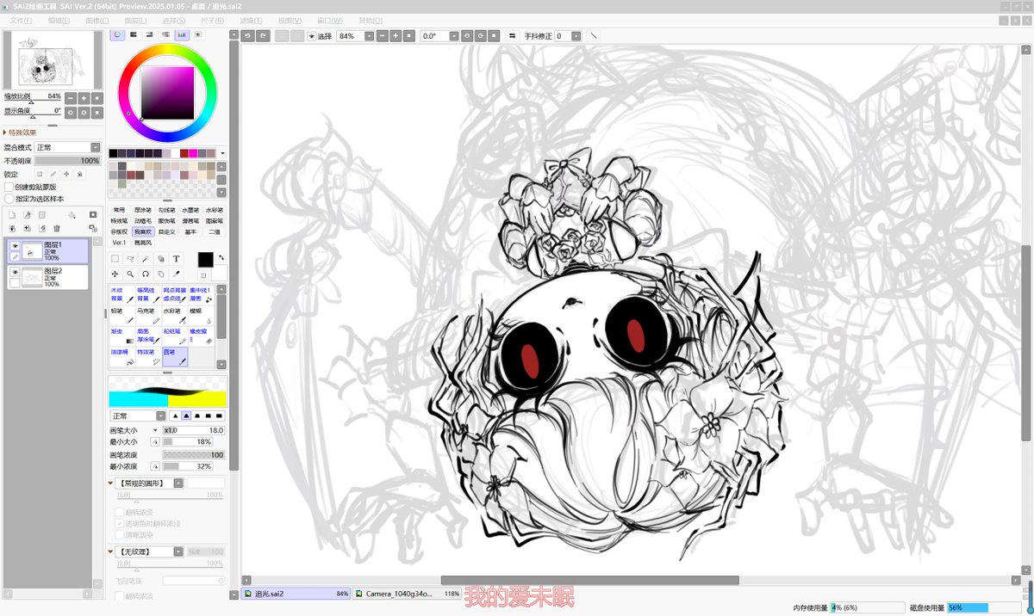
Task: Select the zoom magnifier tool
Action: pos(131,274)
